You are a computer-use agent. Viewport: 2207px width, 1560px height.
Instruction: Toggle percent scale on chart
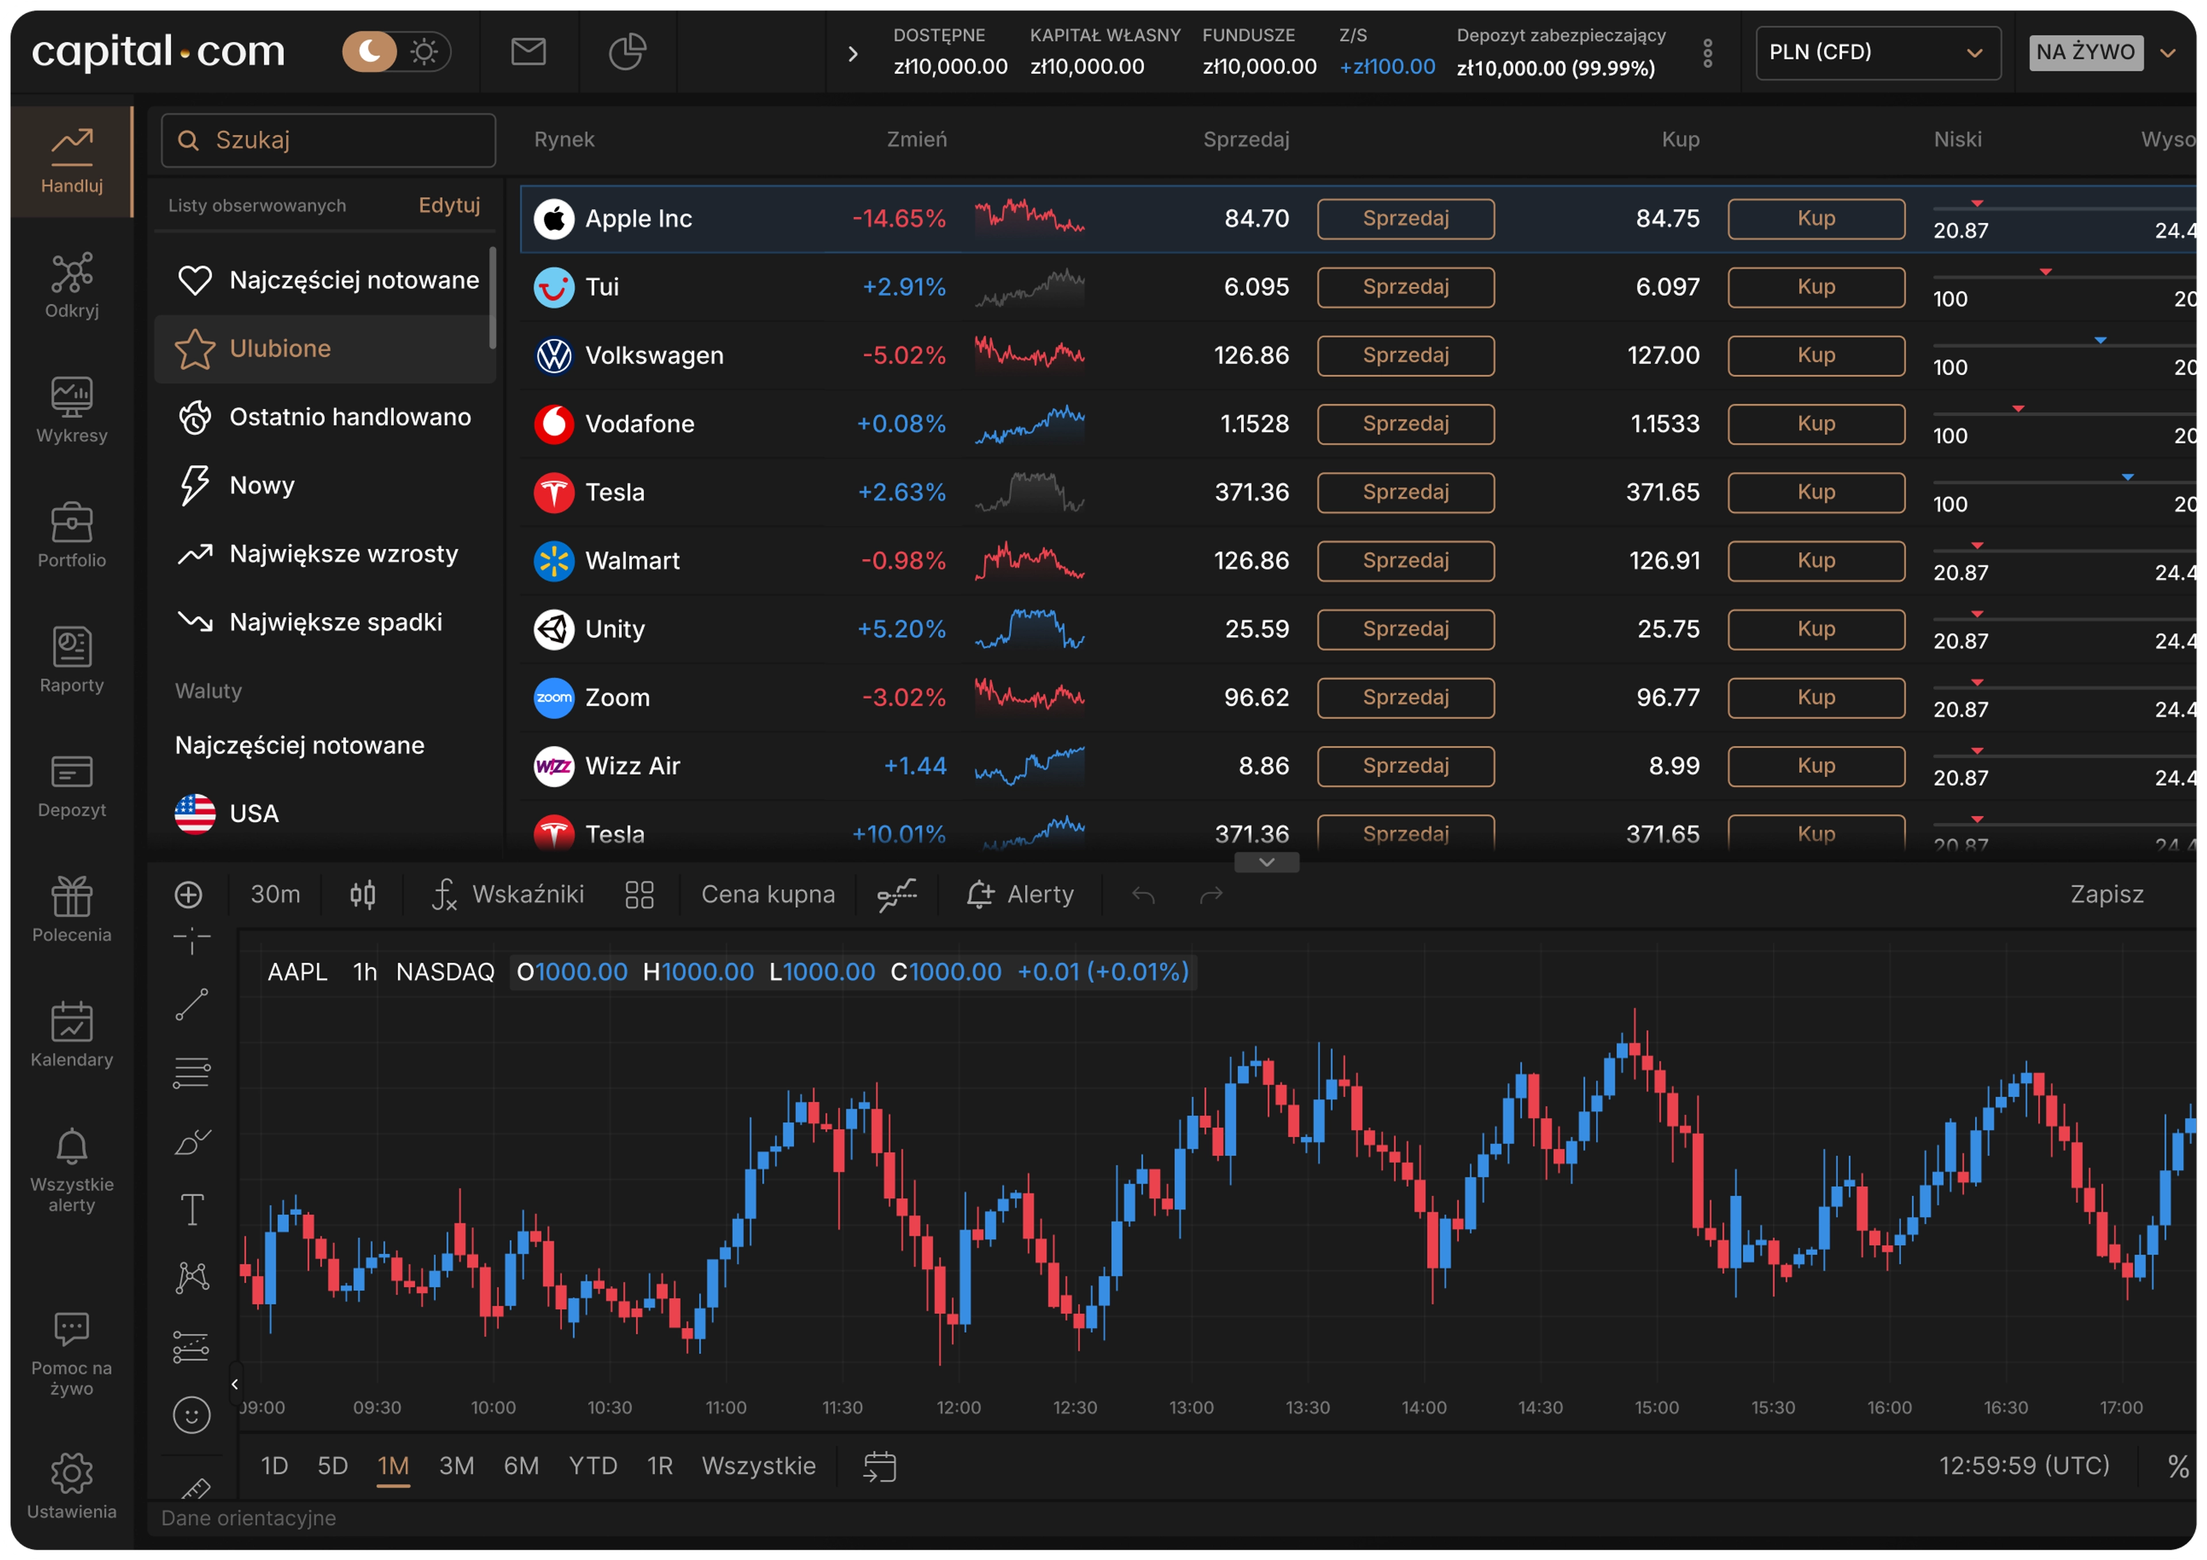2178,1467
